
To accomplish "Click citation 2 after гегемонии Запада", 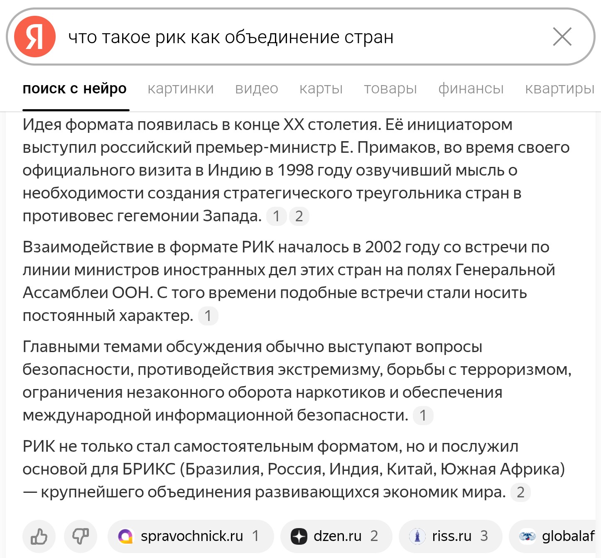I will click(299, 216).
